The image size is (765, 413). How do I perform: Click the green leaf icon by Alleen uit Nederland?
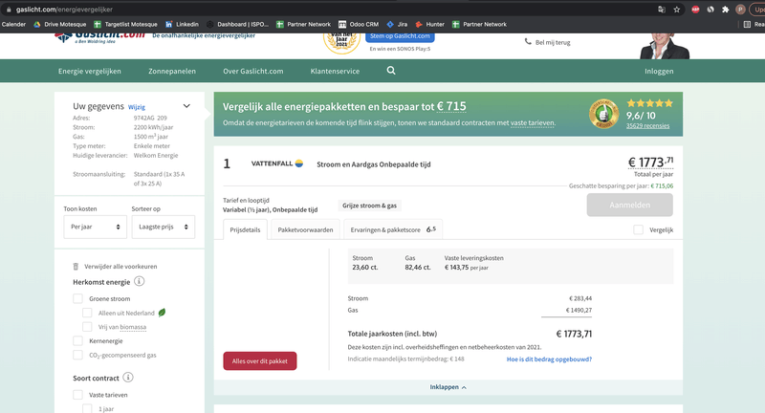[162, 313]
